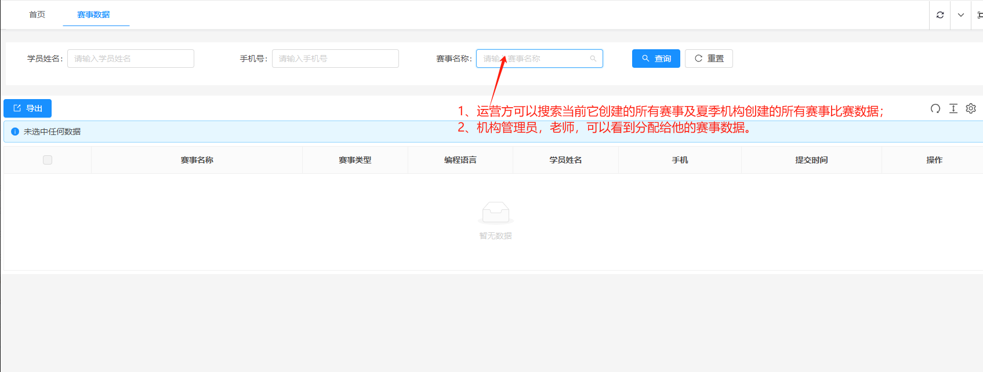Click the magnifier icon in 赛事名称 field

[x=593, y=59]
